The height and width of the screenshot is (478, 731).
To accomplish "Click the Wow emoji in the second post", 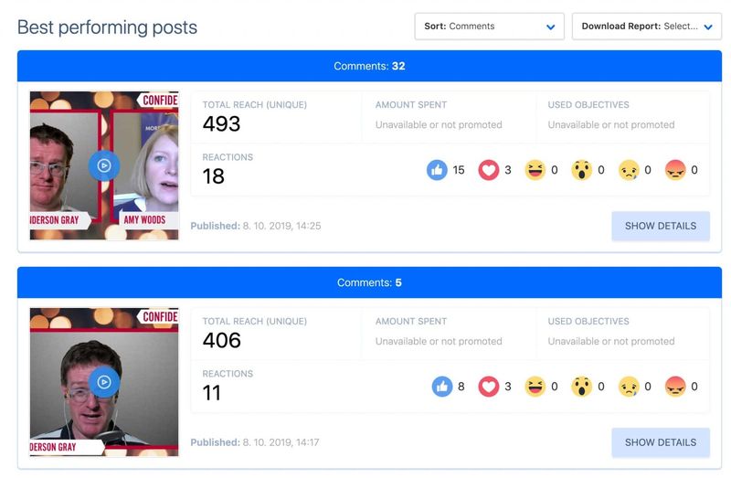I will point(582,387).
